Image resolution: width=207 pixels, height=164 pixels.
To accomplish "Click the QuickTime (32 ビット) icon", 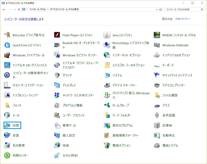I will (7, 45).
